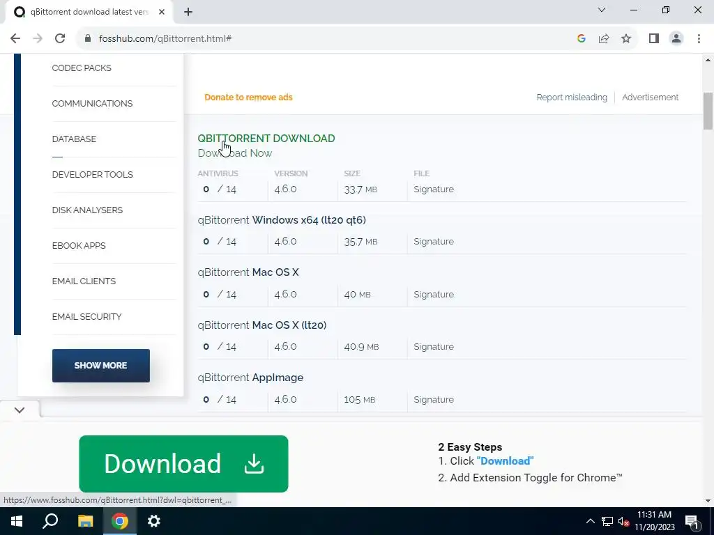Screen dimensions: 714x535
Task: Open Signature for the 33.7 MB file
Action: (434, 189)
